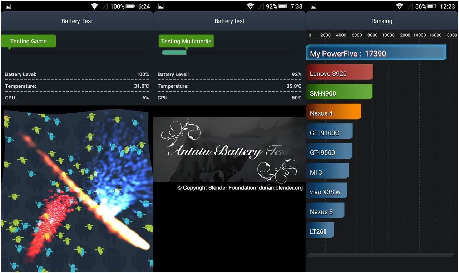Tap the battery icon showing 56%
Image resolution: width=459 pixels, height=273 pixels.
coord(432,6)
